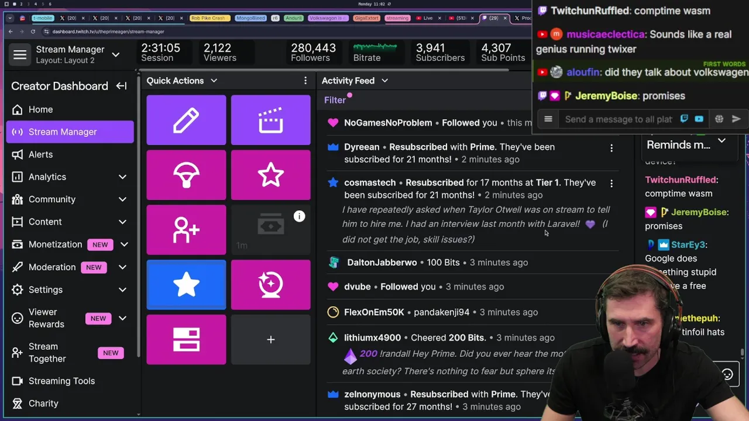The height and width of the screenshot is (421, 749).
Task: Click the 2,122 Viewers stat
Action: (x=220, y=52)
